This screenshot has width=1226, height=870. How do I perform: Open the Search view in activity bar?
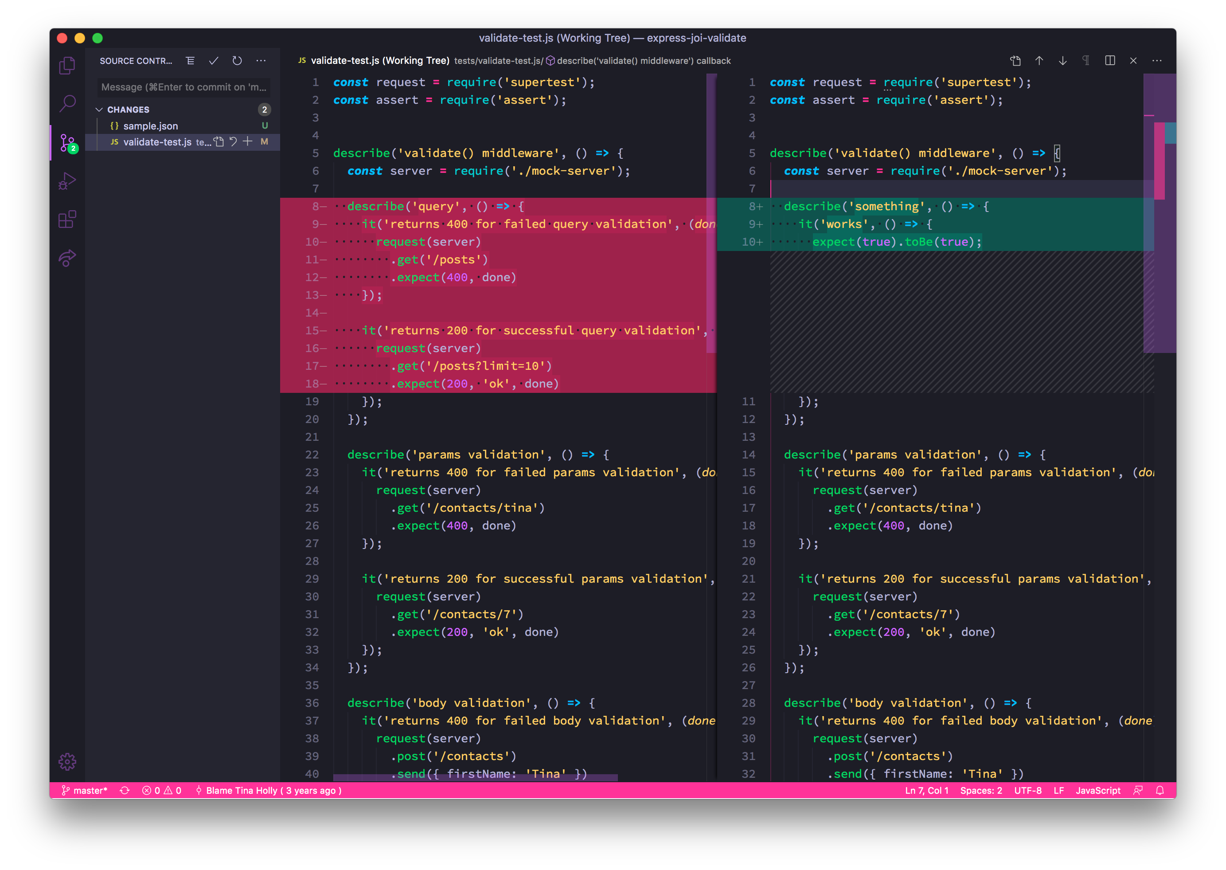(67, 103)
